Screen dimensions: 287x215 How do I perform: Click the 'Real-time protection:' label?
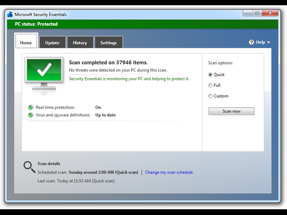coord(55,107)
